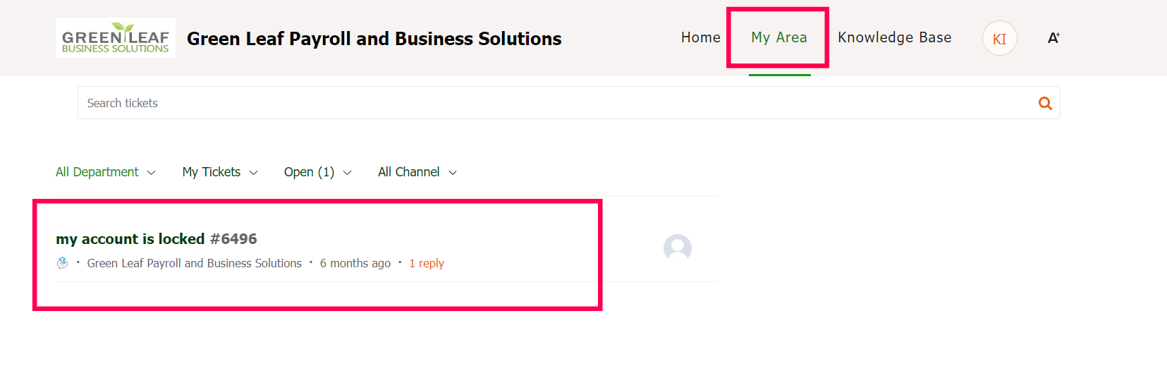Open the KI user avatar menu
The height and width of the screenshot is (378, 1167).
pyautogui.click(x=999, y=39)
